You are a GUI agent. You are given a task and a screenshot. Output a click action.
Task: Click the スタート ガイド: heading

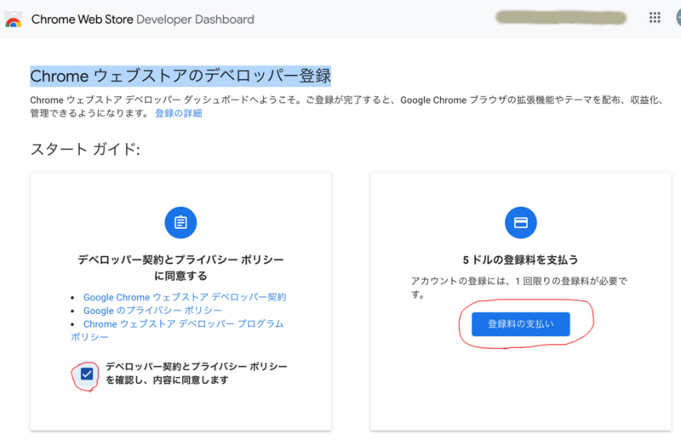click(85, 150)
